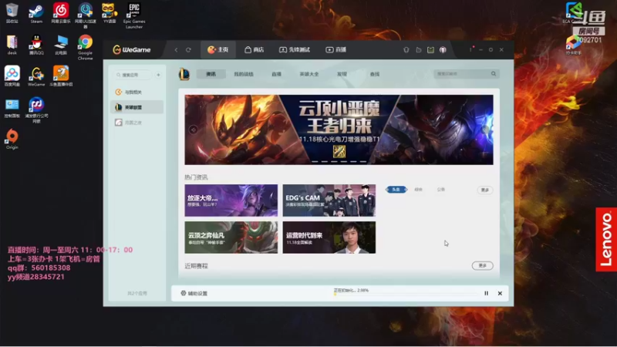The height and width of the screenshot is (347, 617).
Task: Open 辅助设置 assist settings
Action: point(194,294)
